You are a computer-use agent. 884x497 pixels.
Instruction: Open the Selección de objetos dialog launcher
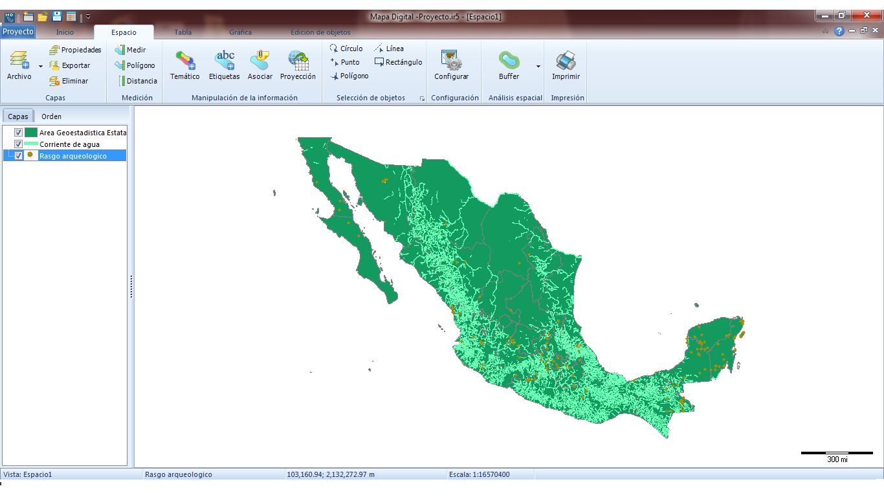click(x=421, y=98)
